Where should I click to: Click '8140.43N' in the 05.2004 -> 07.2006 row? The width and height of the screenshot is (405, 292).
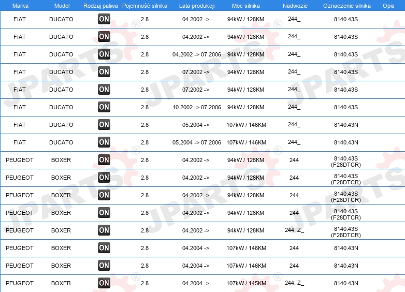(x=346, y=142)
